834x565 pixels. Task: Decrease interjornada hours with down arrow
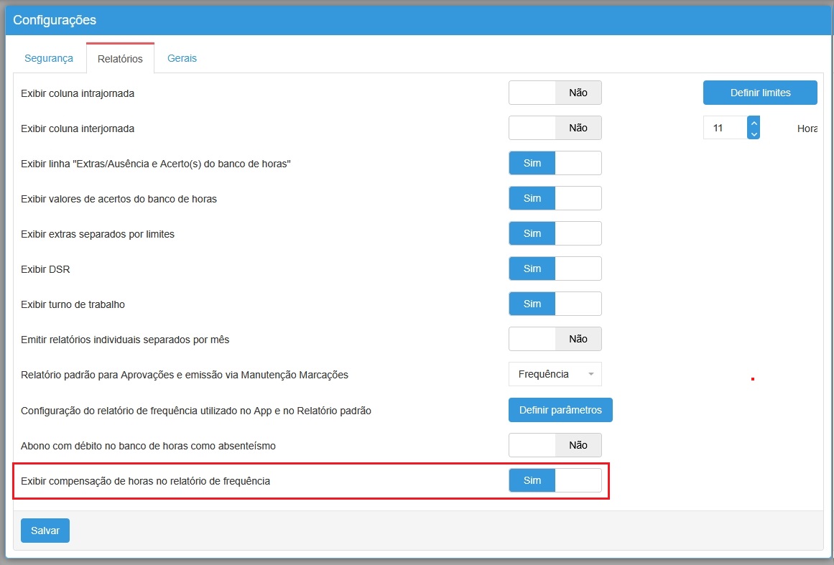(754, 134)
